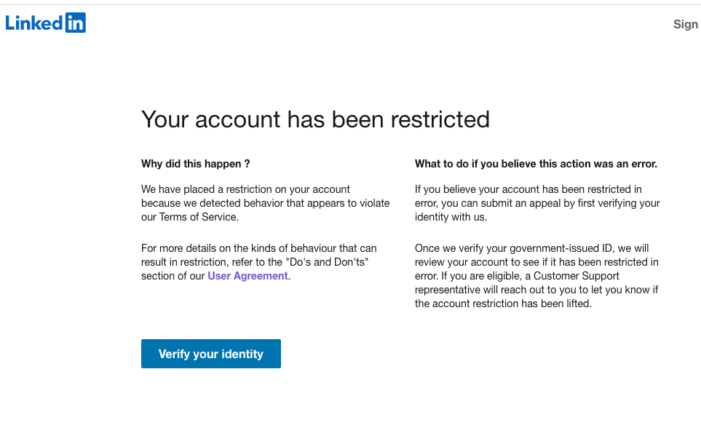Click the "Terms of Service" text
701x444 pixels.
tap(198, 217)
